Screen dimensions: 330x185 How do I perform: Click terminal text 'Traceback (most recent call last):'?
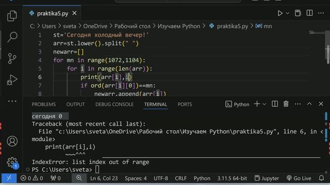[89, 124]
